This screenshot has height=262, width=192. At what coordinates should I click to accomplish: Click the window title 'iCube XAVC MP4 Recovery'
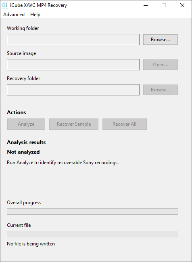pyautogui.click(x=38, y=5)
